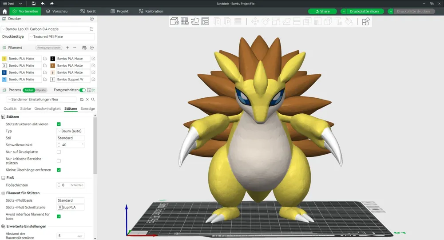Open the Stütz-/Floßbasis filament dropdown
This screenshot has height=240, width=444.
(x=71, y=200)
